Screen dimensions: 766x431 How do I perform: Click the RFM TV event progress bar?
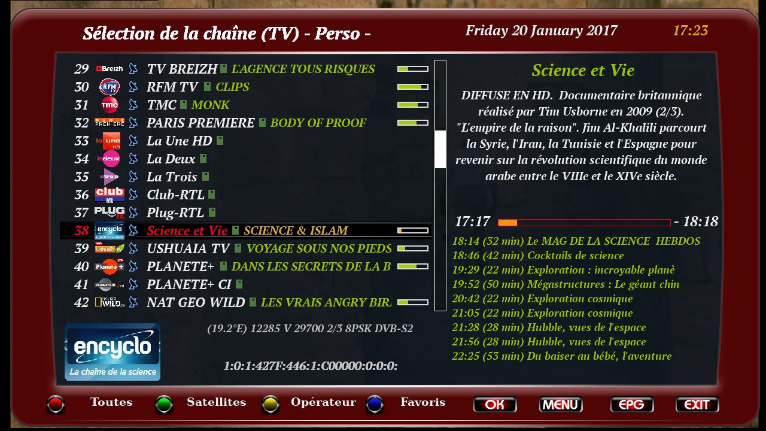click(413, 87)
